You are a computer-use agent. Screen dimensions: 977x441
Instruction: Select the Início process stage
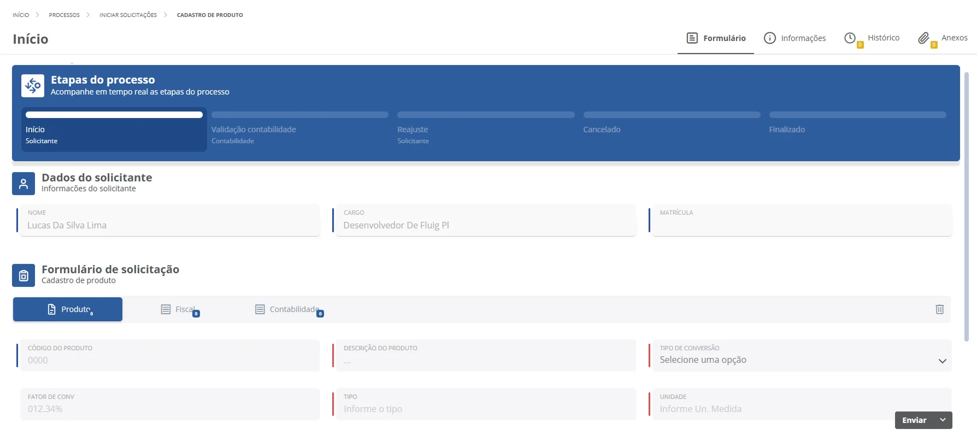click(x=114, y=130)
